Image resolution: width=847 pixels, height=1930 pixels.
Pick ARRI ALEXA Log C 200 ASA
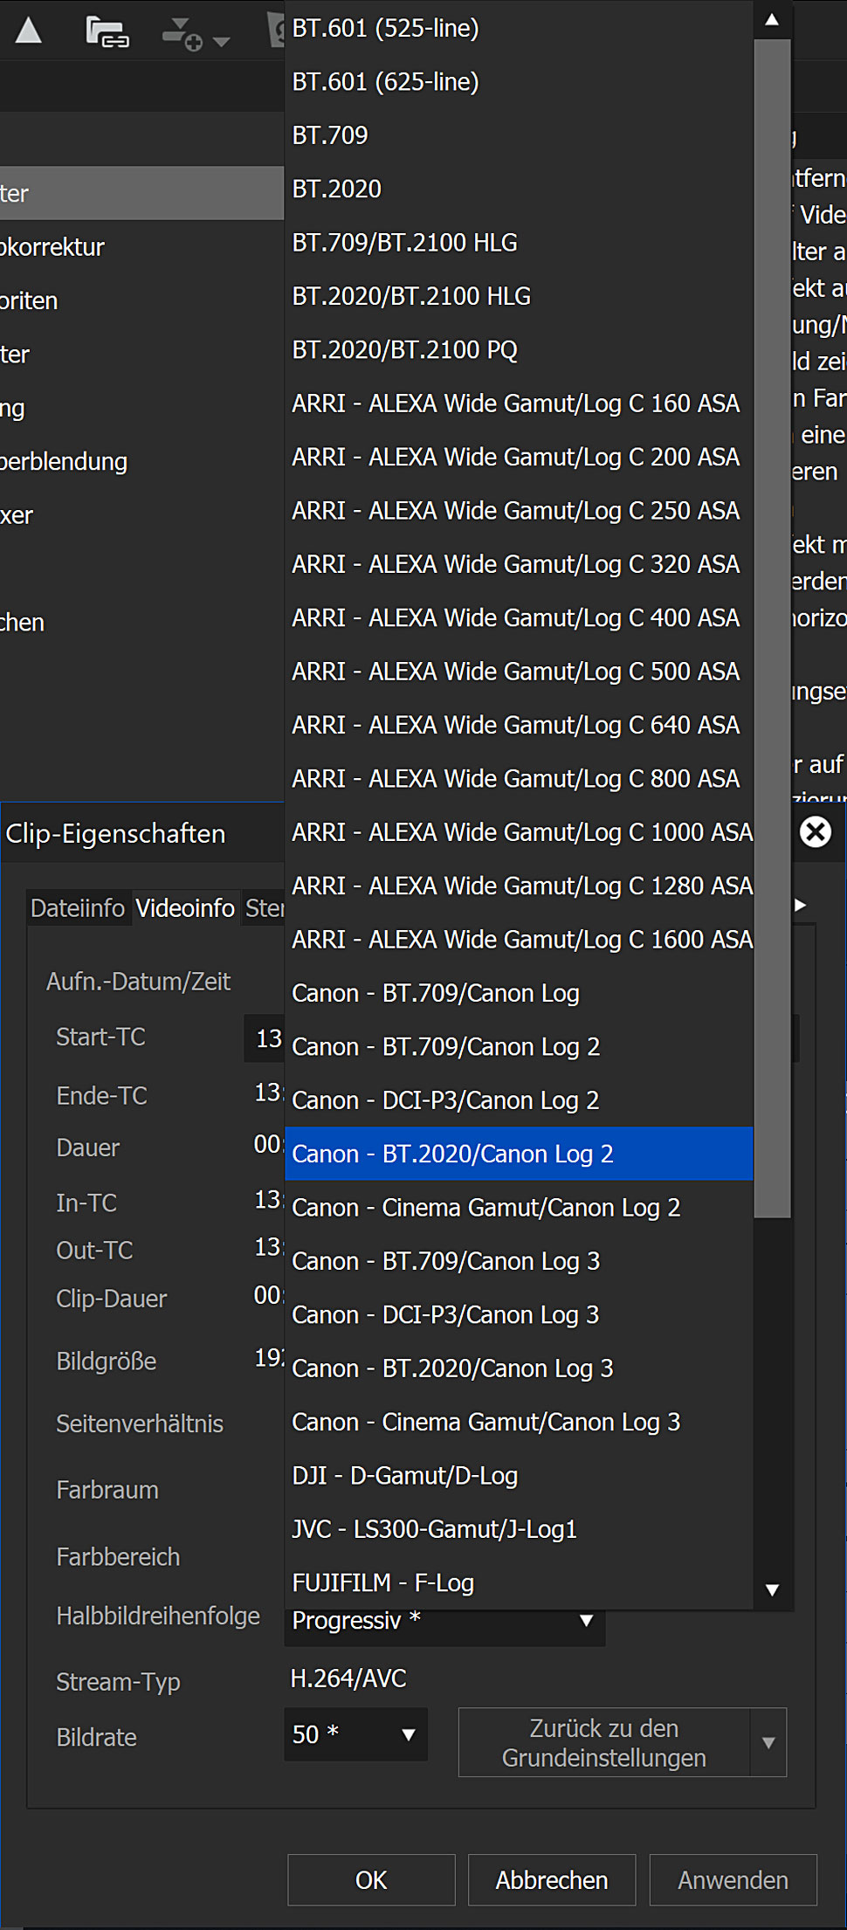click(519, 457)
